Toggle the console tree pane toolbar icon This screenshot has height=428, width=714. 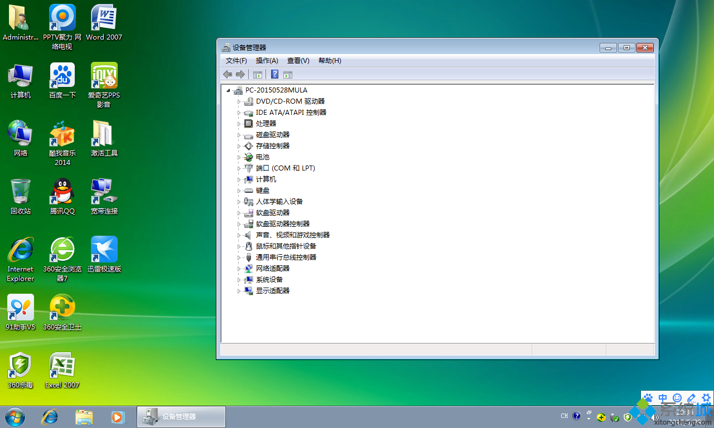point(258,74)
